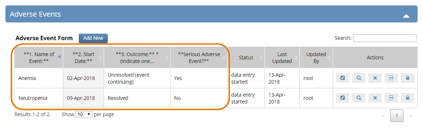Collapse the Adverse Events panel arrow
This screenshot has height=131, width=423.
(406, 16)
